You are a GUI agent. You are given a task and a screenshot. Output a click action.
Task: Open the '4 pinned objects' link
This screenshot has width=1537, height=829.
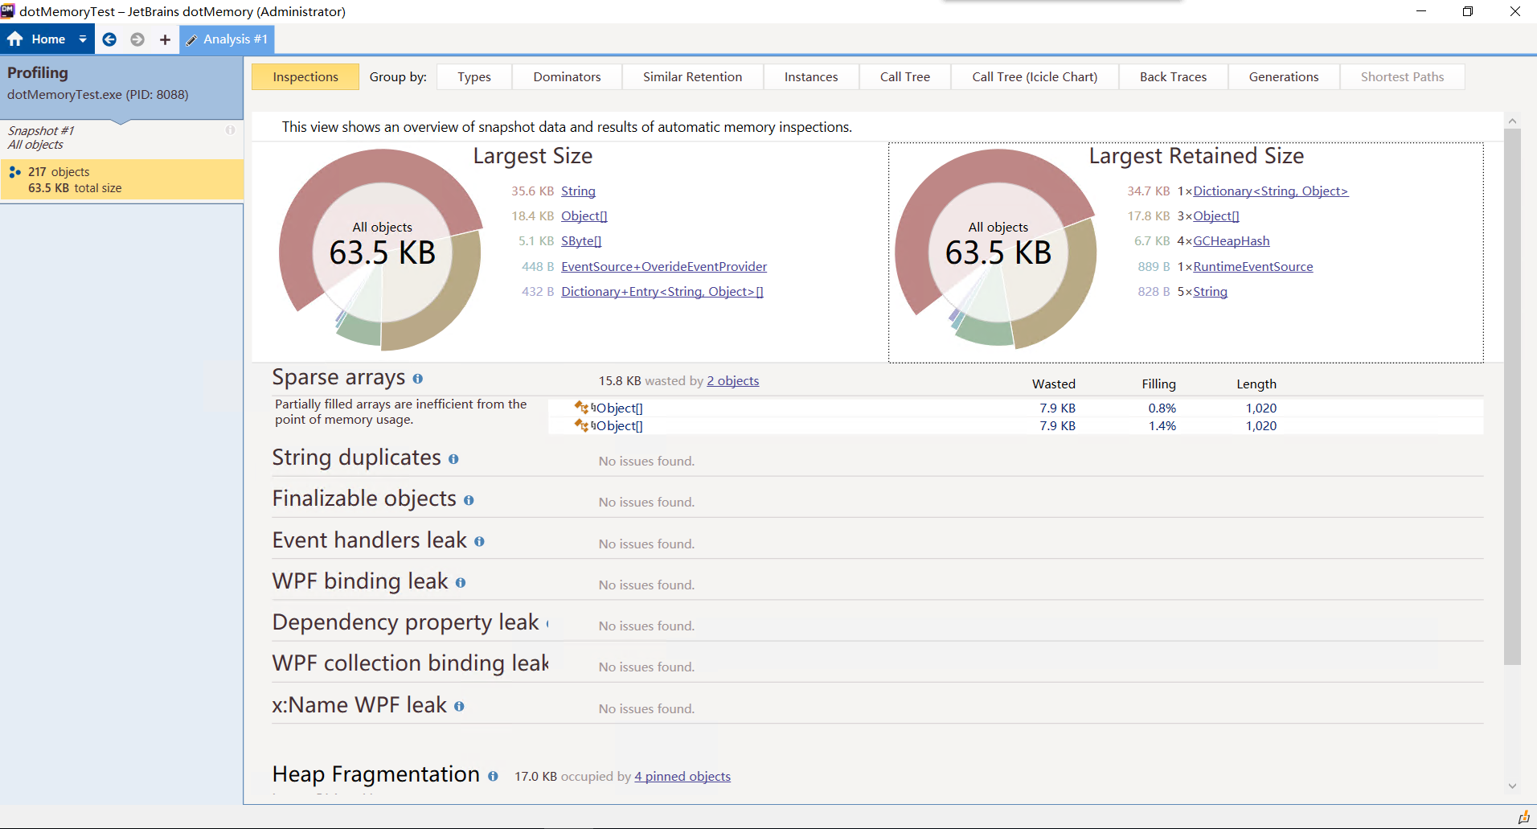(x=682, y=777)
